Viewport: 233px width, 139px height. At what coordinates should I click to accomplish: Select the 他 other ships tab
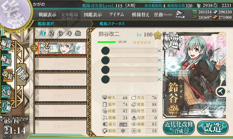pos(78,34)
